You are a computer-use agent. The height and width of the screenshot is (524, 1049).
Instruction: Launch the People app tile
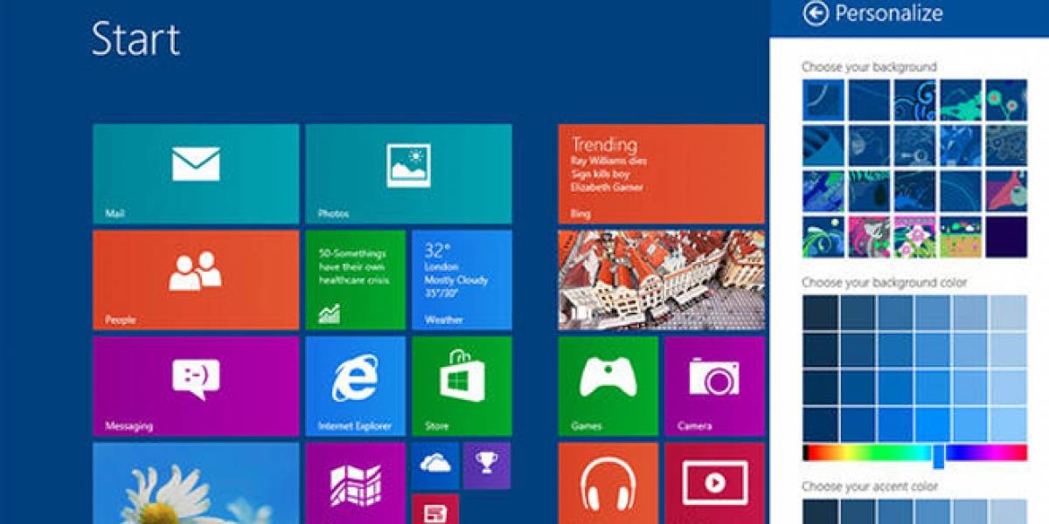pos(196,280)
